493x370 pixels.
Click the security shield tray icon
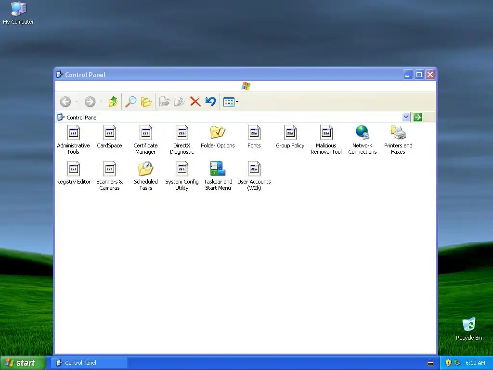[x=448, y=363]
